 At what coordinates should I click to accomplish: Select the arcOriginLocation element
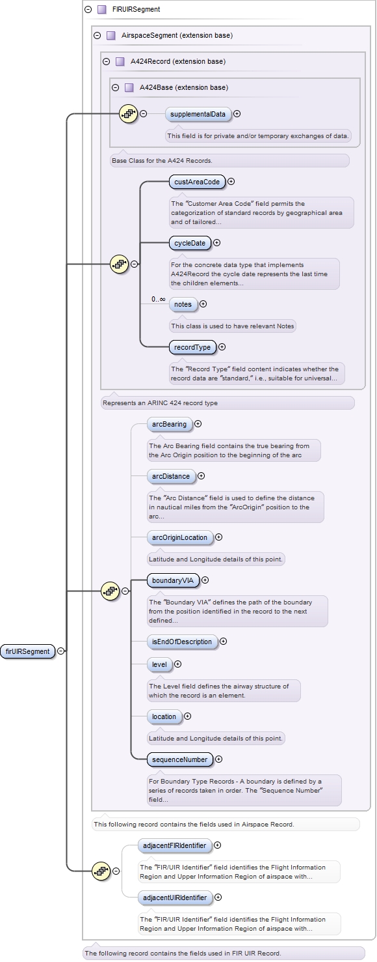tap(179, 538)
